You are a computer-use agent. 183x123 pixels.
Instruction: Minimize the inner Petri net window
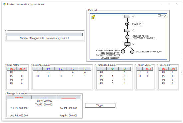[162, 16]
